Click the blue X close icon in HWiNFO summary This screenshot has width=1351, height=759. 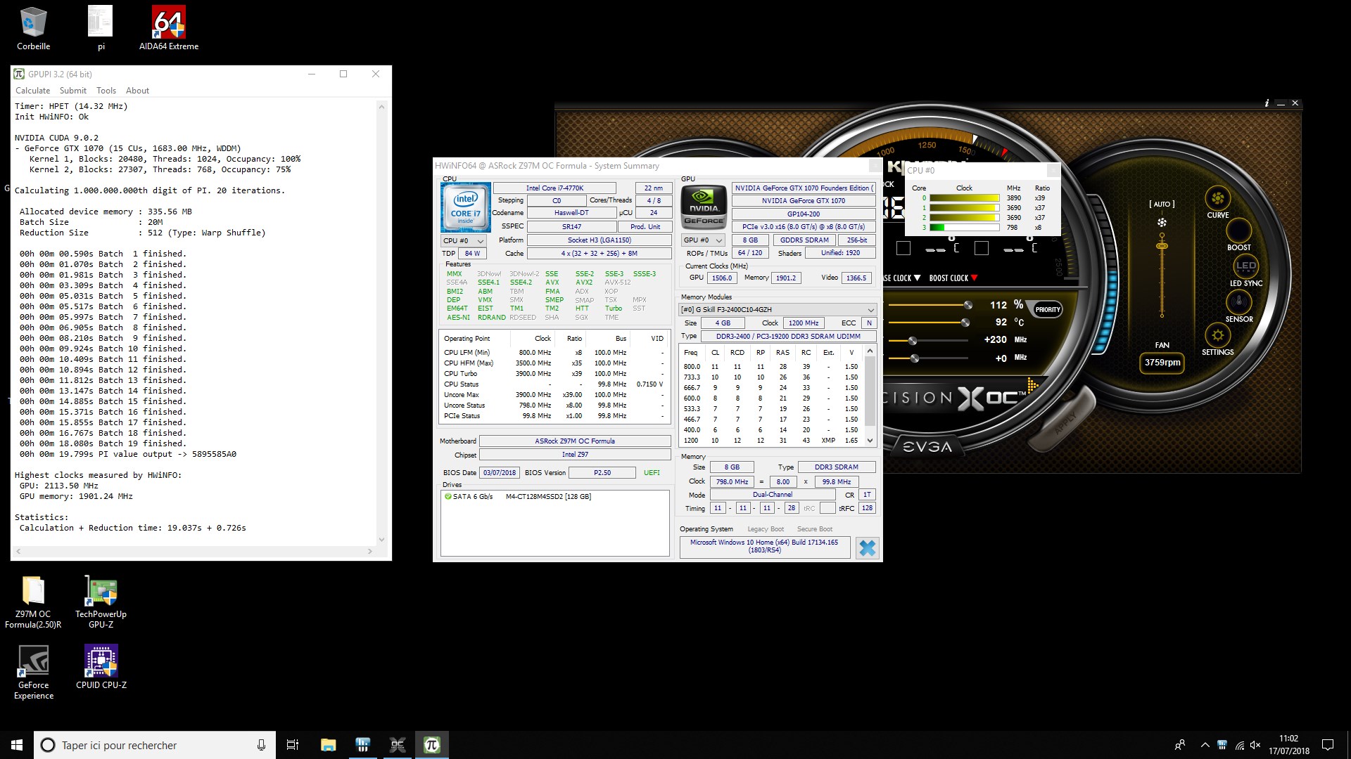coord(867,548)
